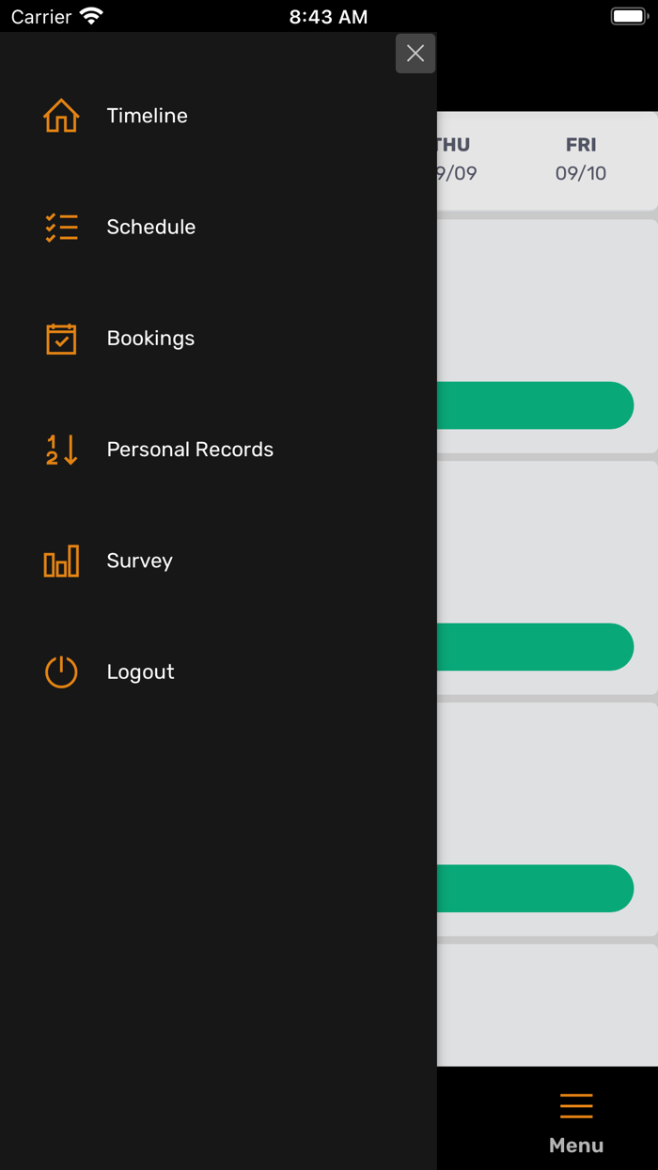Viewport: 658px width, 1170px height.
Task: Click the Logout power icon
Action: (x=61, y=672)
